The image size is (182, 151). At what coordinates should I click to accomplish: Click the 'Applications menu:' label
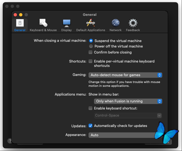(x=71, y=94)
